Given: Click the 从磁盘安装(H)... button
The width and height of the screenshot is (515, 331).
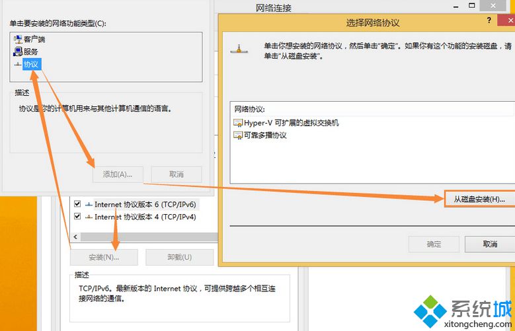Looking at the screenshot, I should pyautogui.click(x=479, y=199).
